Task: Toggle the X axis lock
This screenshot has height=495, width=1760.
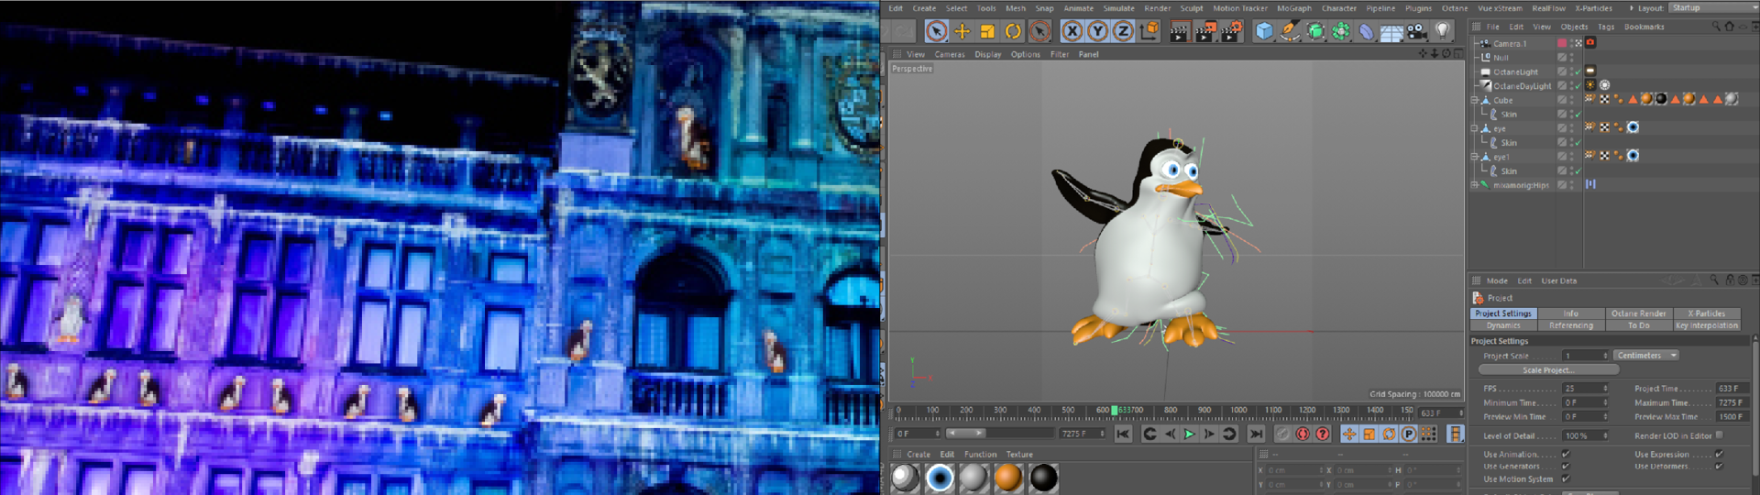Action: click(1072, 31)
